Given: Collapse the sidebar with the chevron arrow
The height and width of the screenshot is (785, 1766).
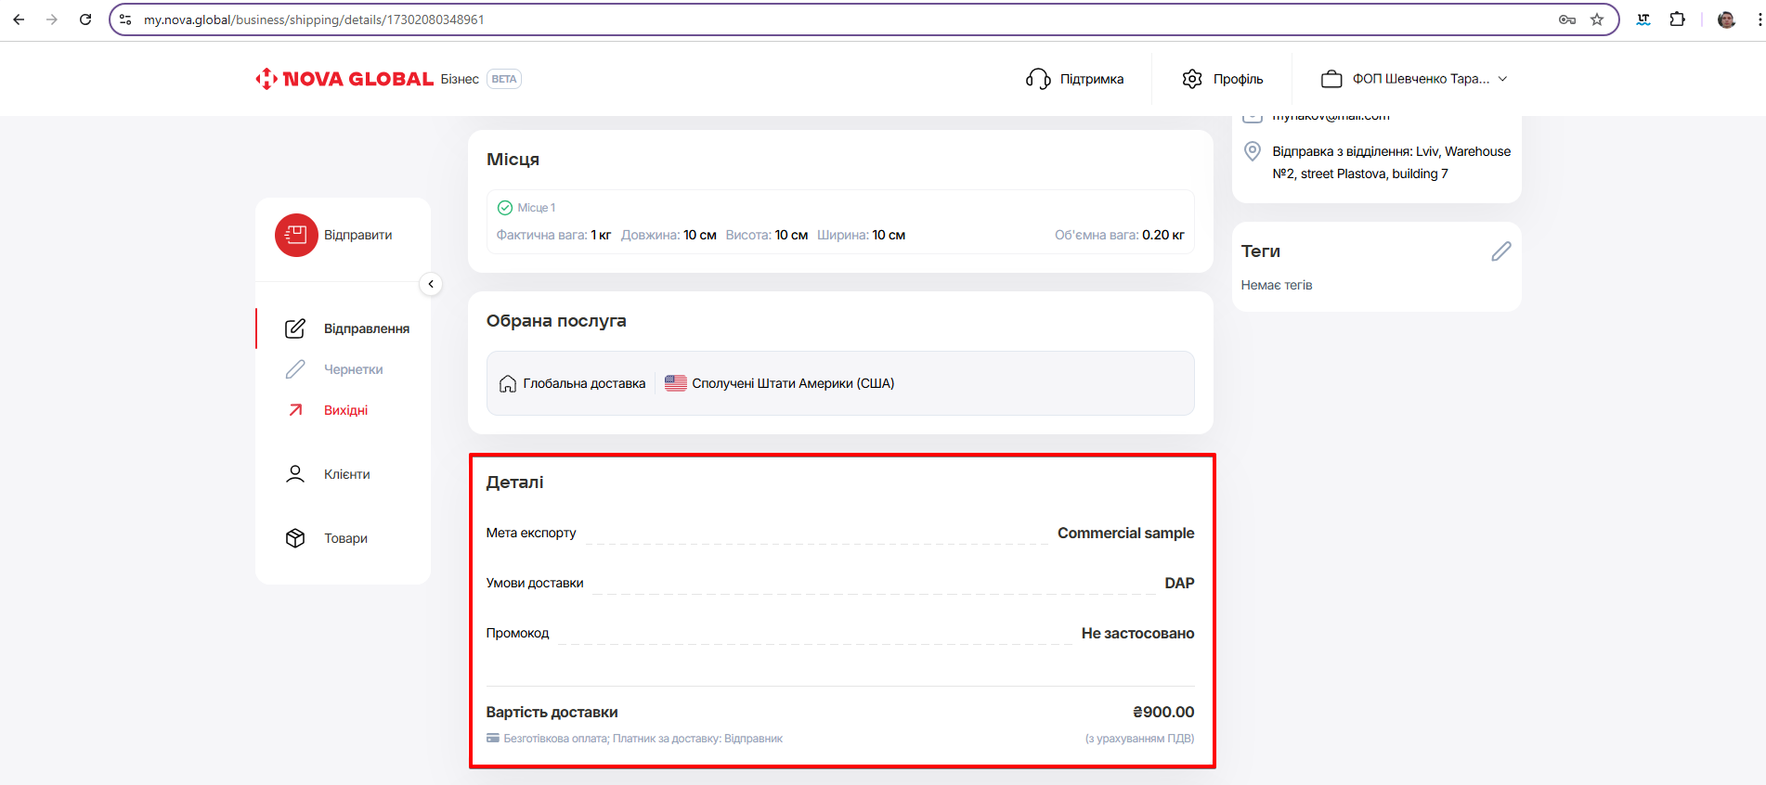Looking at the screenshot, I should (x=431, y=284).
